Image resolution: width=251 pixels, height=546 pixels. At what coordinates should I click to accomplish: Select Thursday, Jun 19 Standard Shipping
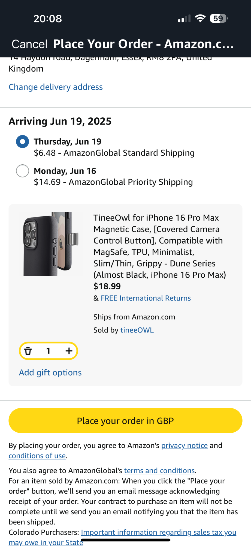click(23, 142)
